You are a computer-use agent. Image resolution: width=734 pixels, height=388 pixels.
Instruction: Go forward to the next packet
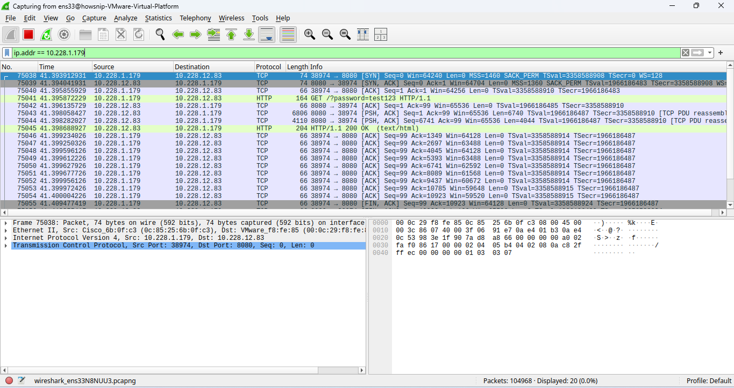click(196, 34)
